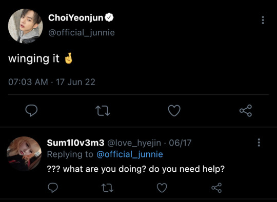The height and width of the screenshot is (202, 277).
Task: Like the 'winging it' tweet
Action: pos(174,111)
